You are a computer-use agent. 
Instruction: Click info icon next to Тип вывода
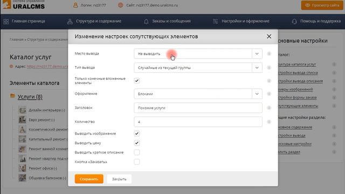click(269, 68)
